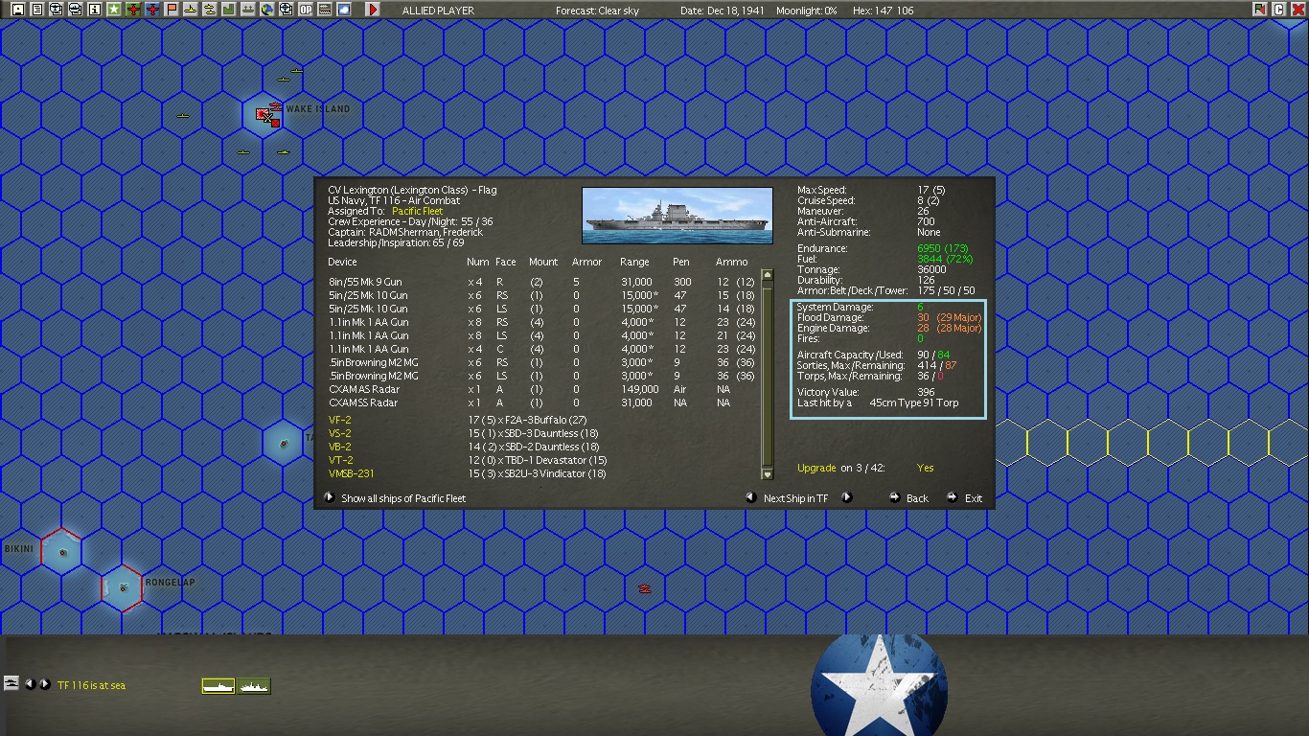Click Show all ships of Pacific Fleet
Image resolution: width=1309 pixels, height=736 pixels.
pos(403,498)
